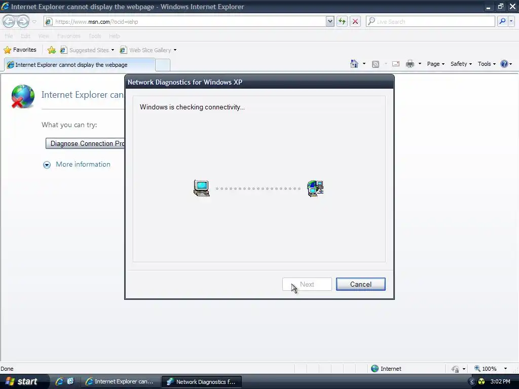Image resolution: width=519 pixels, height=389 pixels.
Task: Click the search magnifier button
Action: 502,21
